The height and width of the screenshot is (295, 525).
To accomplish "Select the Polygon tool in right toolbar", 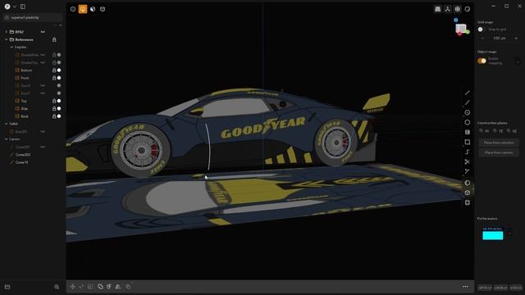I will click(468, 122).
